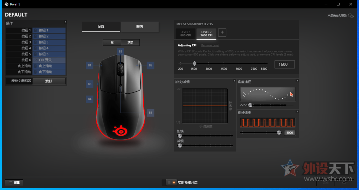Image resolution: width=359 pixels, height=190 pixels.
Task: Open help for the 巡检速率 section
Action: pyautogui.click(x=297, y=112)
